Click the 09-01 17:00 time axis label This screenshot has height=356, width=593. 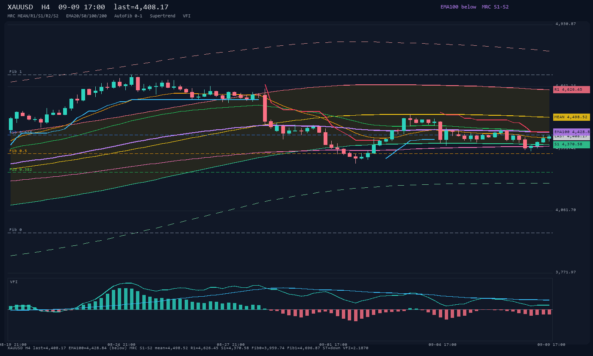coord(333,345)
